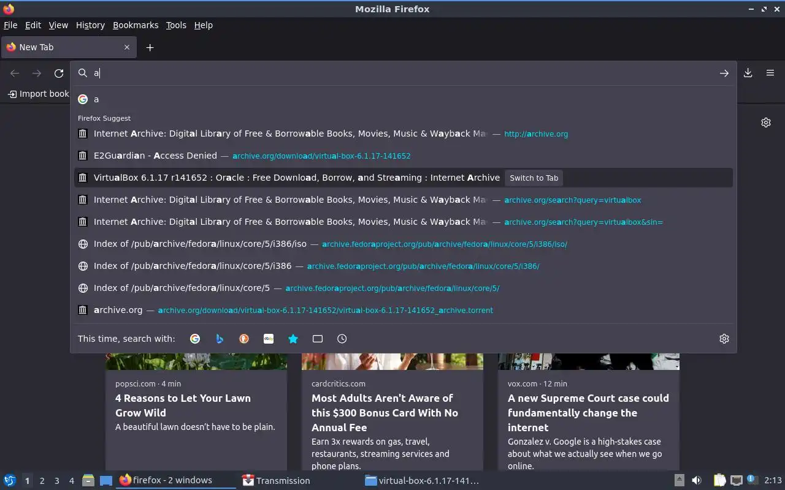Search this time with Bing icon

[220, 339]
